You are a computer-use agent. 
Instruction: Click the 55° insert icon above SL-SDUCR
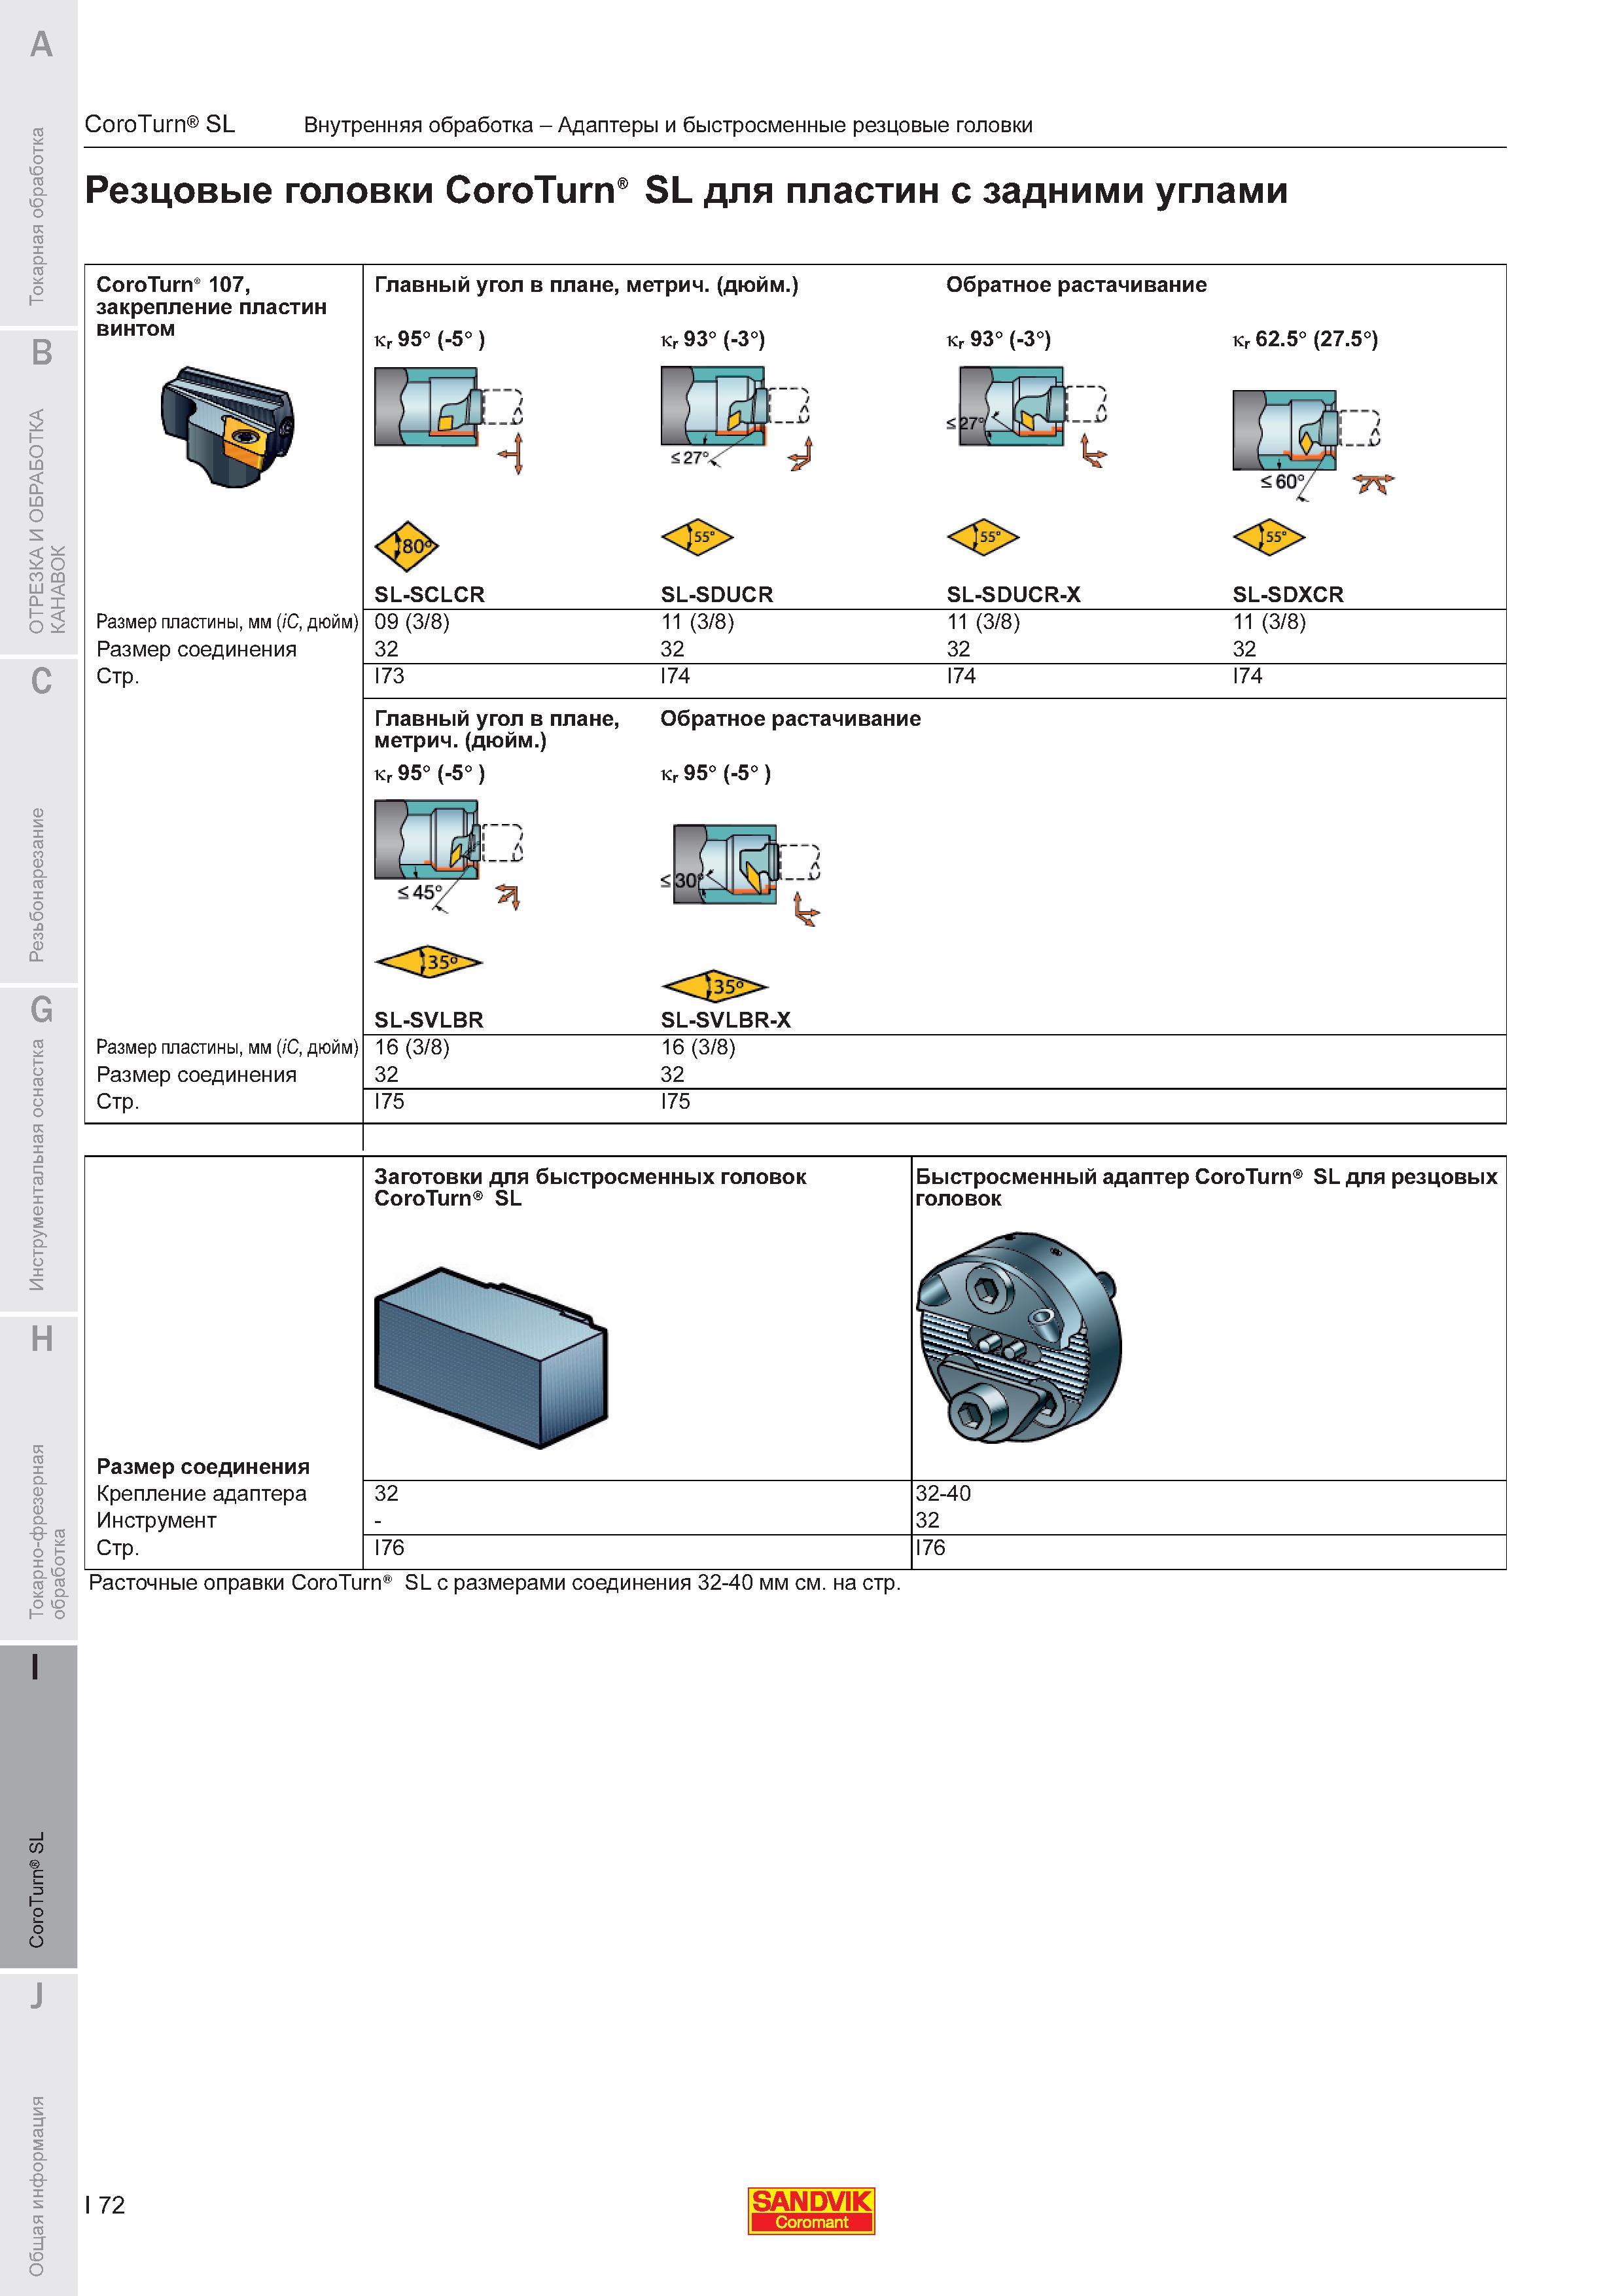(x=697, y=538)
